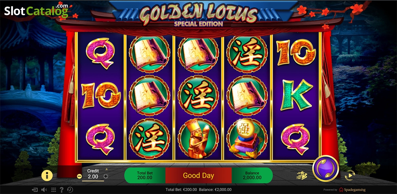The width and height of the screenshot is (397, 194).
Task: Open game history clock icon
Action: 70,190
